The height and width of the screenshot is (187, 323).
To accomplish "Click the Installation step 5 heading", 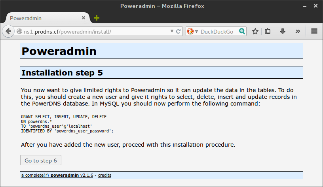I will click(62, 73).
